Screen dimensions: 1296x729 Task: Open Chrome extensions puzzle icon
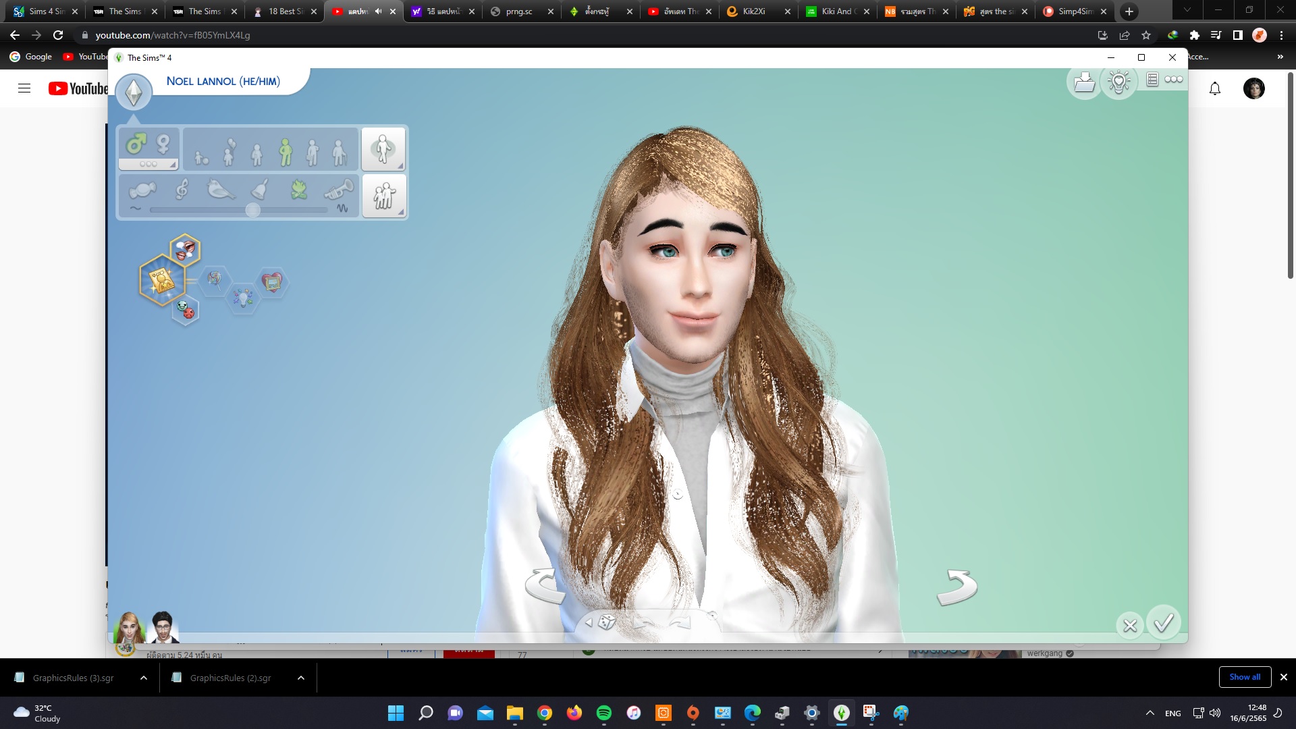[x=1195, y=35]
